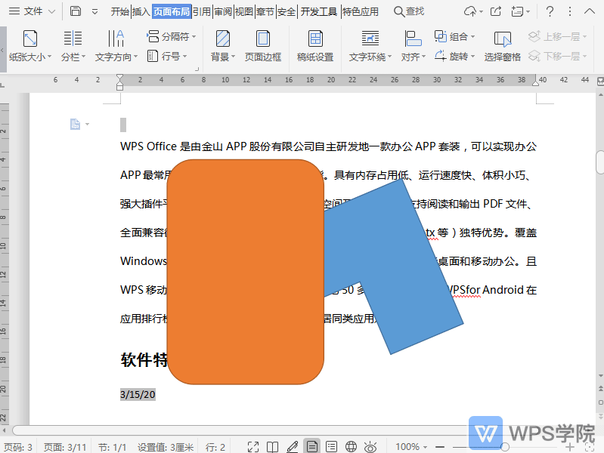
Task: Toggle the web layout view globe icon
Action: [351, 446]
